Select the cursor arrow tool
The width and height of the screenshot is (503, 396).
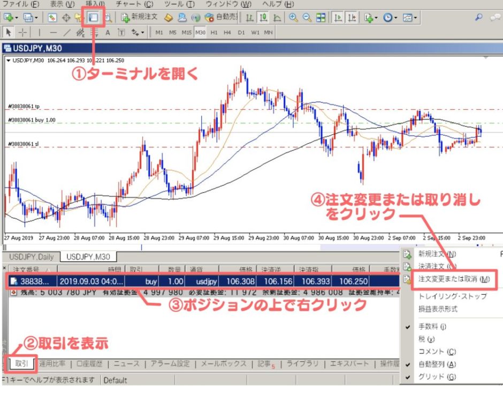(x=9, y=32)
